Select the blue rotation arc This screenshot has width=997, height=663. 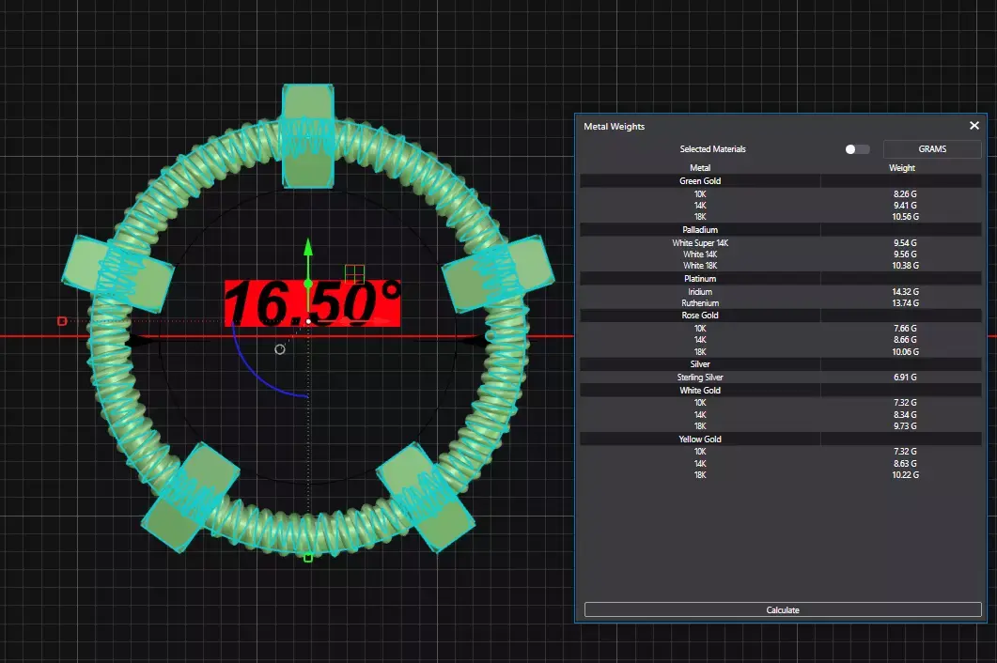(265, 367)
